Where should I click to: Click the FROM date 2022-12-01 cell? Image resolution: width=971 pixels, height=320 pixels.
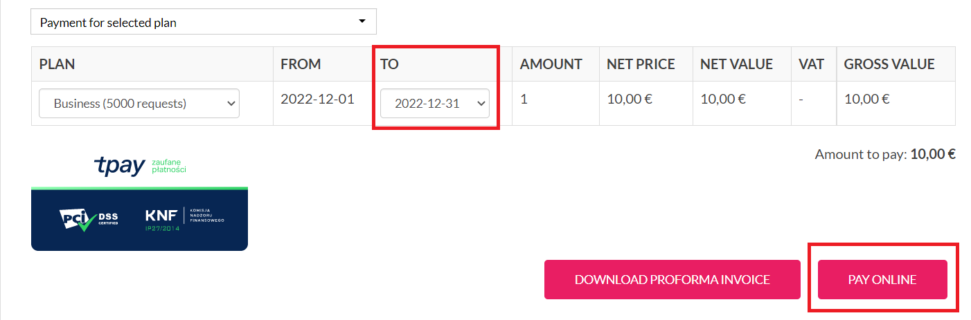click(317, 99)
